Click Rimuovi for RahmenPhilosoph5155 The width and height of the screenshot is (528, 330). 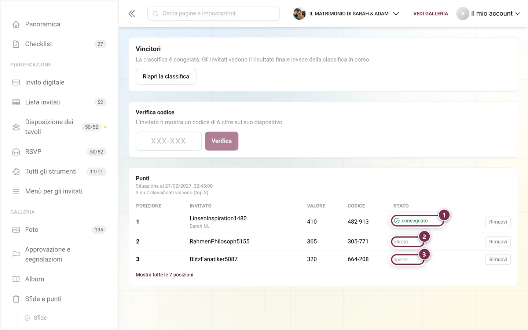tap(498, 242)
